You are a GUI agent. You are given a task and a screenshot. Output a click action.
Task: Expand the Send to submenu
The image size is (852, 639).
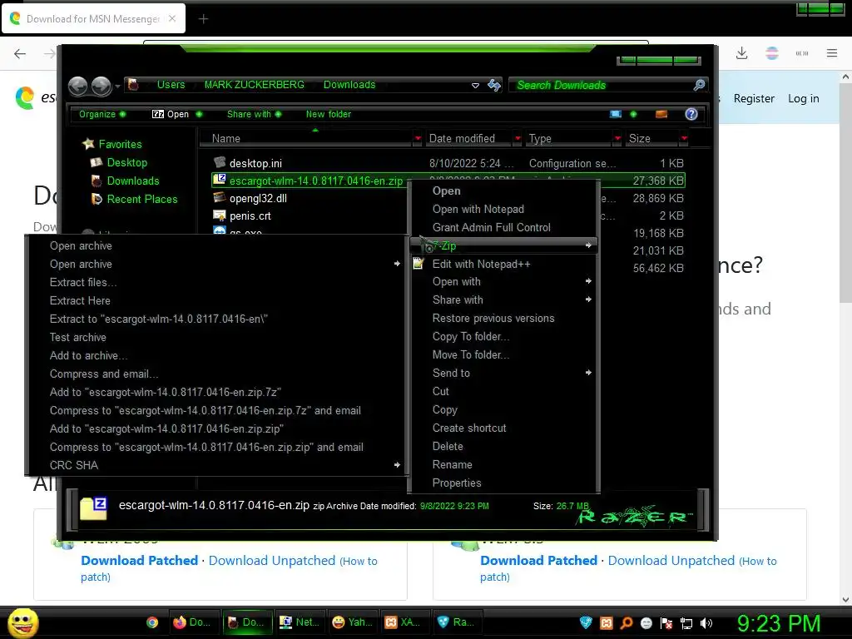503,374
